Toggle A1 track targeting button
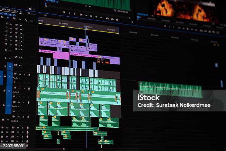The width and height of the screenshot is (226, 151). pos(10,78)
